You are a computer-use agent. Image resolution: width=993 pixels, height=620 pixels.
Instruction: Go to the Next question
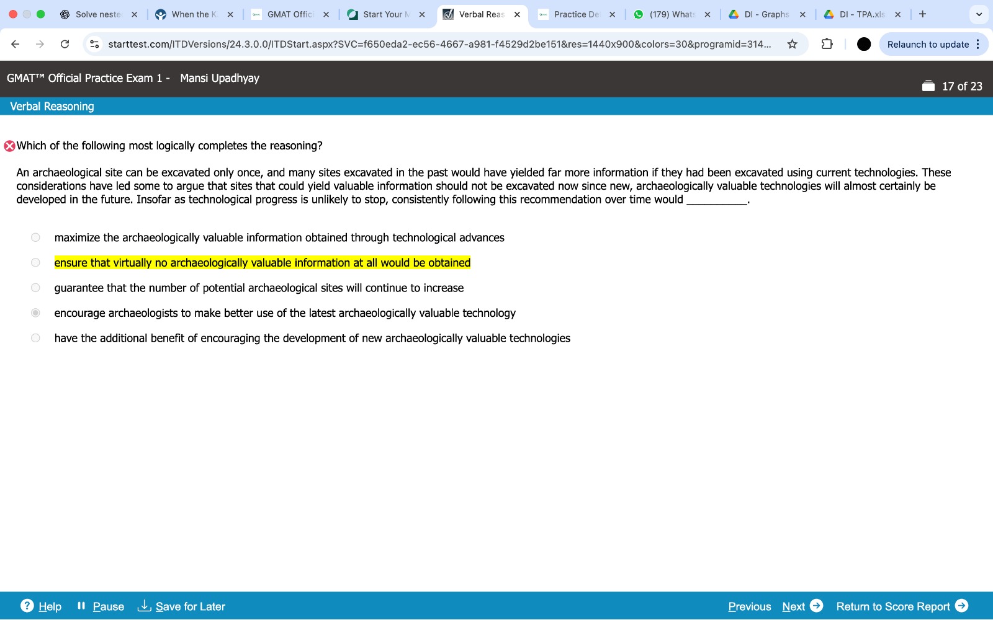click(x=794, y=606)
